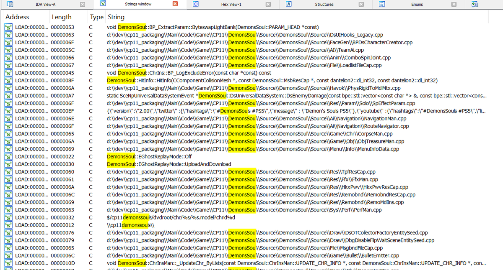Viewport: 503px width, 270px height.
Task: Click length value 00000053
Action: tap(62, 27)
